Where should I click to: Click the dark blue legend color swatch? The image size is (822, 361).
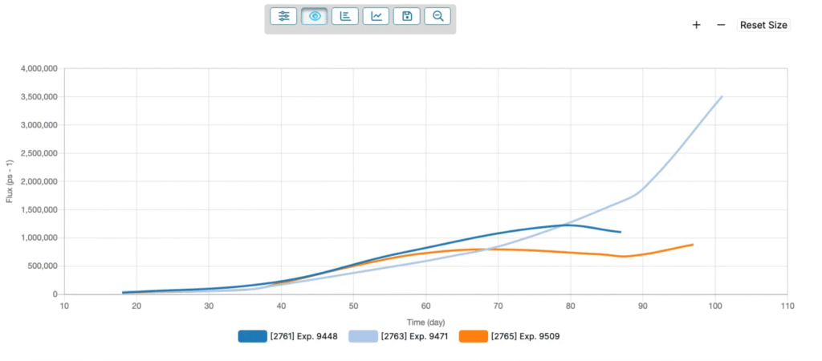click(x=253, y=337)
